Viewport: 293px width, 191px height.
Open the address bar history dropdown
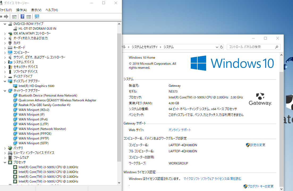(x=217, y=47)
